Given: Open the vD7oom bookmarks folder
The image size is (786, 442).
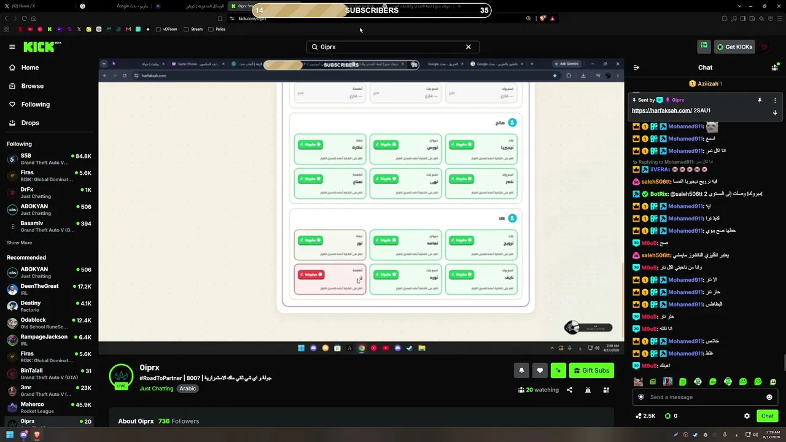Looking at the screenshot, I should coord(167,29).
